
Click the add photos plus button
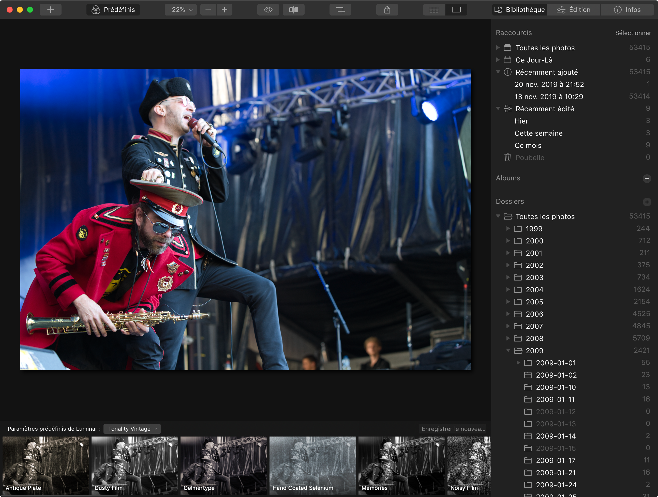coord(51,10)
